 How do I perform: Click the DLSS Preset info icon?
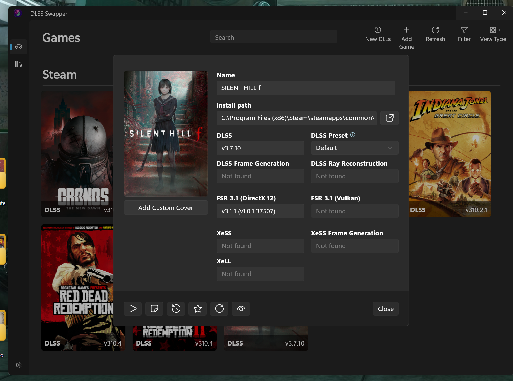click(353, 135)
